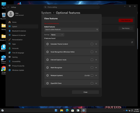This screenshot has height=113, width=140.
Task: Open the Network & internet icon
Action: (x=10, y=35)
